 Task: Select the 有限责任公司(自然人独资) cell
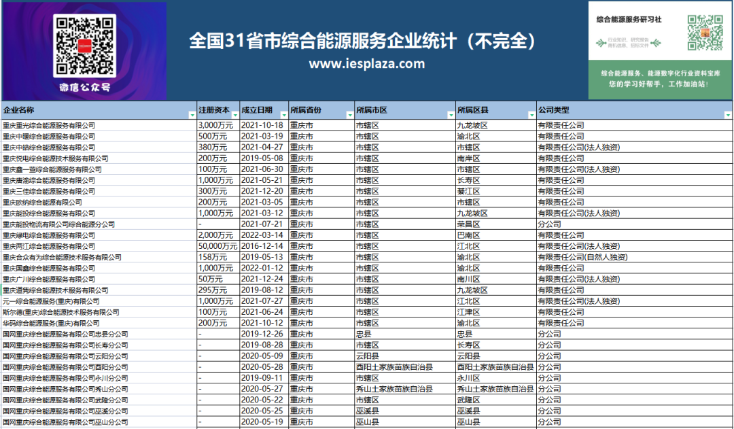582,257
